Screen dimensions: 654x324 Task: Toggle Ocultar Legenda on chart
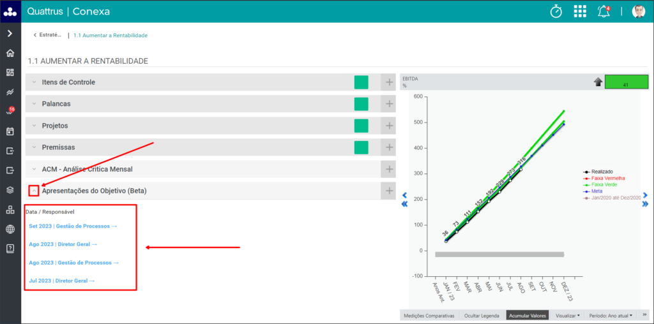point(483,316)
